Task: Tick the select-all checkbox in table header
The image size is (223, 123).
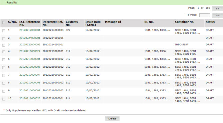Action: click(4, 22)
